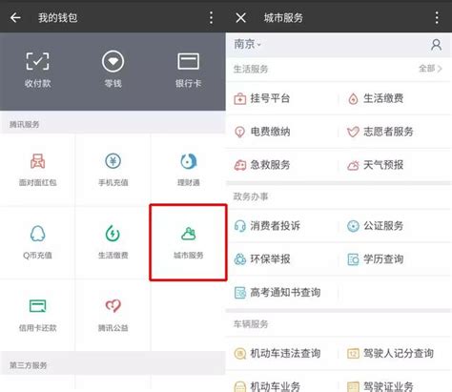Select the 我的钱包 title text
Screen dimensions: 452x392
[58, 18]
